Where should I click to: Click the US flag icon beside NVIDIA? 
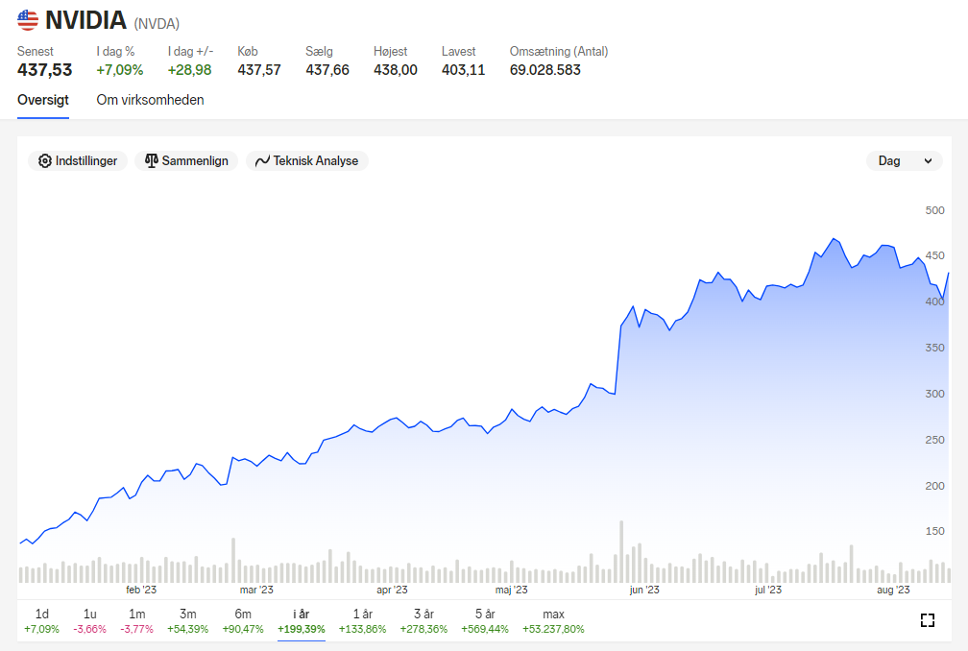(x=28, y=20)
